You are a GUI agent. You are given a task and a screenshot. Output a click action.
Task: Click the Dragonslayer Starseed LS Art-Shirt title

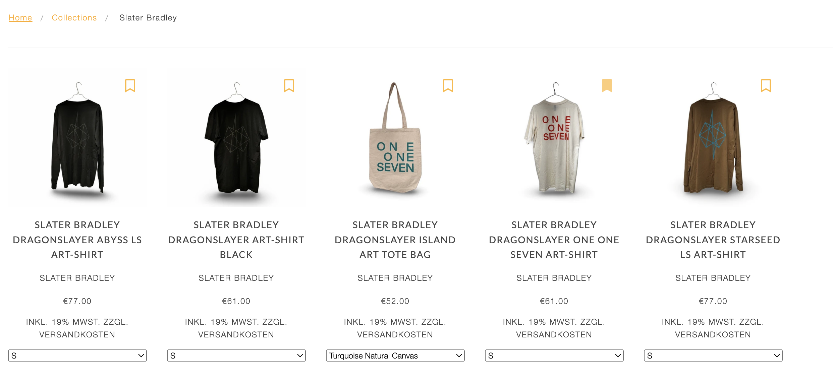click(x=713, y=240)
